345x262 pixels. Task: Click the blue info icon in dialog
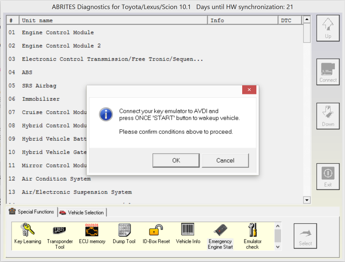(x=106, y=114)
